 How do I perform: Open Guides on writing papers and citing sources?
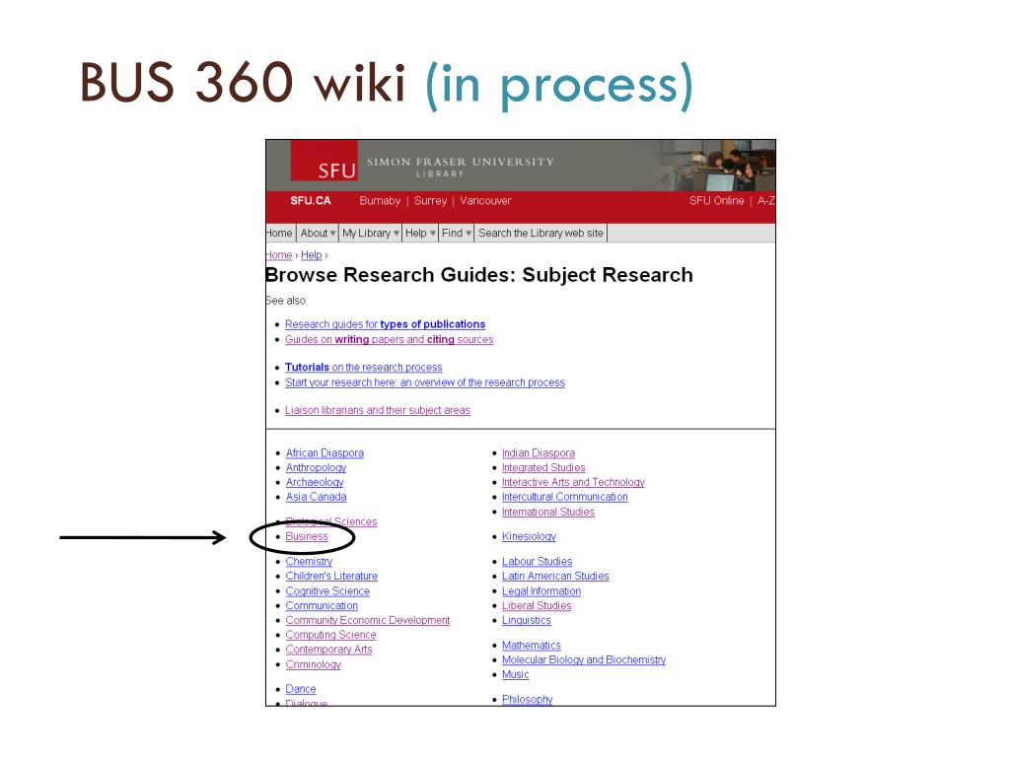[389, 339]
